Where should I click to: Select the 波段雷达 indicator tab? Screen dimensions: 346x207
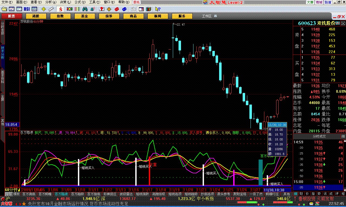click(x=126, y=194)
